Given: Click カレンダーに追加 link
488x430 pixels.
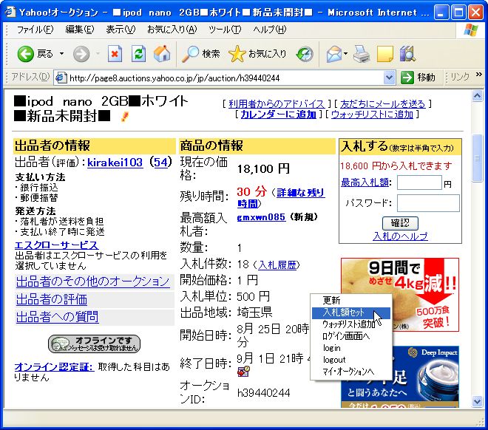Looking at the screenshot, I should [279, 115].
